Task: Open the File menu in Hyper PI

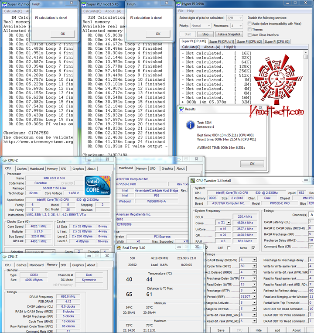Action: point(181,11)
